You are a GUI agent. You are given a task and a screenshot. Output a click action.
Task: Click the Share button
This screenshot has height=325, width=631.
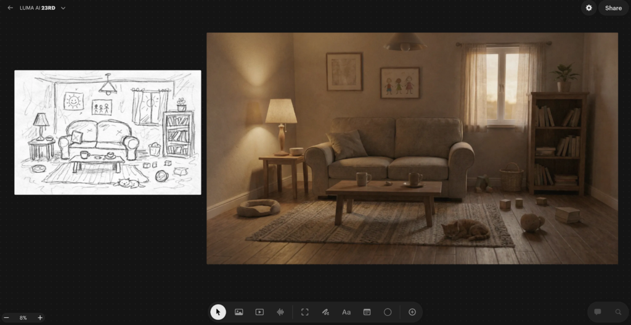[613, 8]
